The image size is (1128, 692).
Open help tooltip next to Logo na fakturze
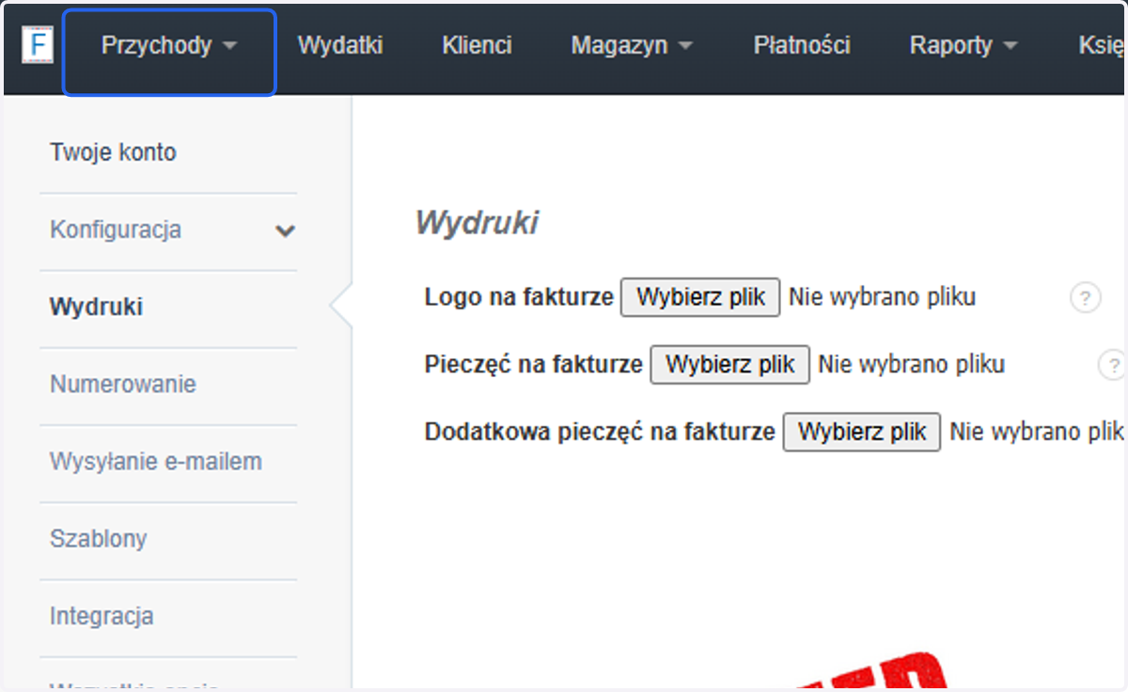click(x=1085, y=298)
